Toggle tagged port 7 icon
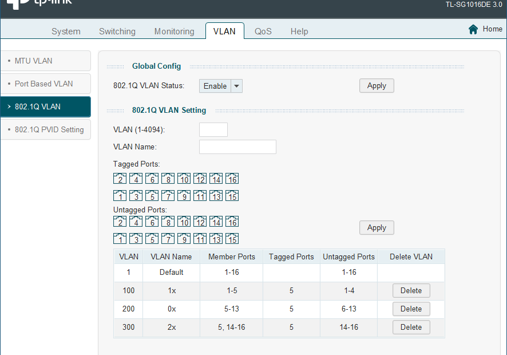Screen dimensions: 507x355 click(168, 196)
